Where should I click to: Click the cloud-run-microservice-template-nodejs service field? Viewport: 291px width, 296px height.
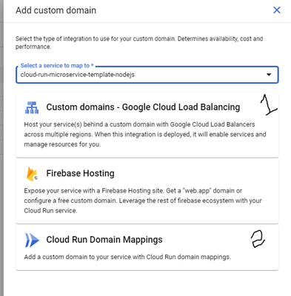(x=147, y=75)
